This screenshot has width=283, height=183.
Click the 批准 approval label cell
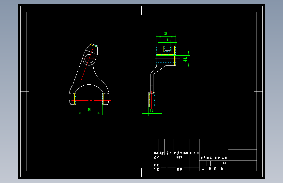[180, 169]
